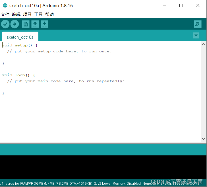
Task: Click the editor scrollbar up arrow
Action: [203, 44]
